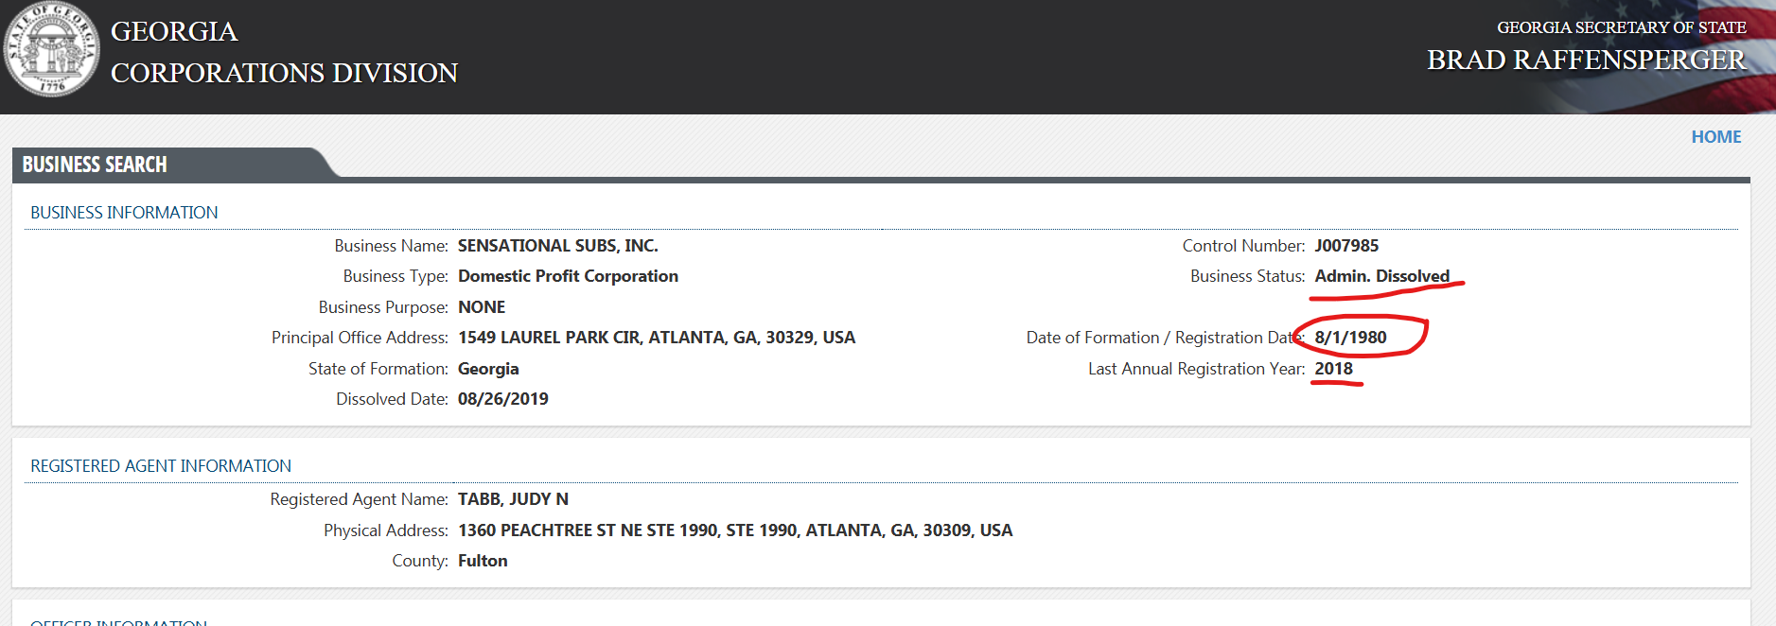Click the last annual registration year 2018
The width and height of the screenshot is (1776, 626).
click(1333, 369)
